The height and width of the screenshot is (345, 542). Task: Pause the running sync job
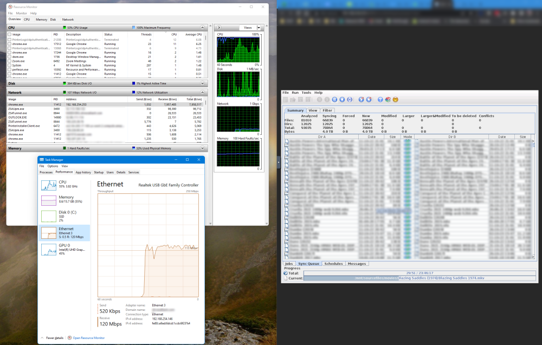click(x=334, y=100)
